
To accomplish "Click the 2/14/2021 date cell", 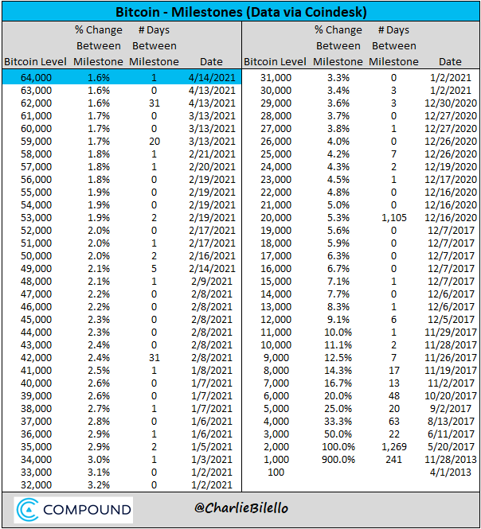I will click(x=212, y=269).
